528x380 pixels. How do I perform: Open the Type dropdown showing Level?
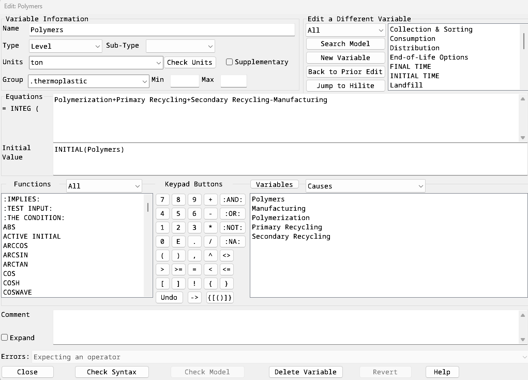[x=65, y=46]
